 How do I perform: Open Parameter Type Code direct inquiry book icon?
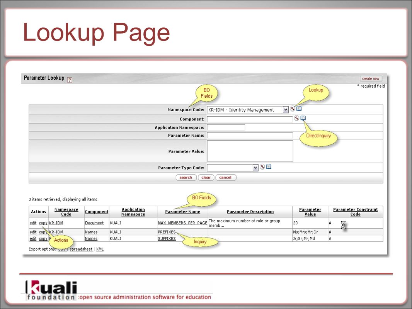coord(269,167)
